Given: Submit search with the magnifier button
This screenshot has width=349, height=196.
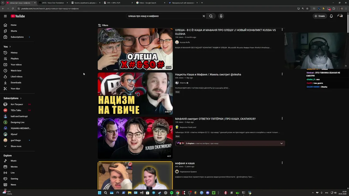Looking at the screenshot, I should coord(211,16).
